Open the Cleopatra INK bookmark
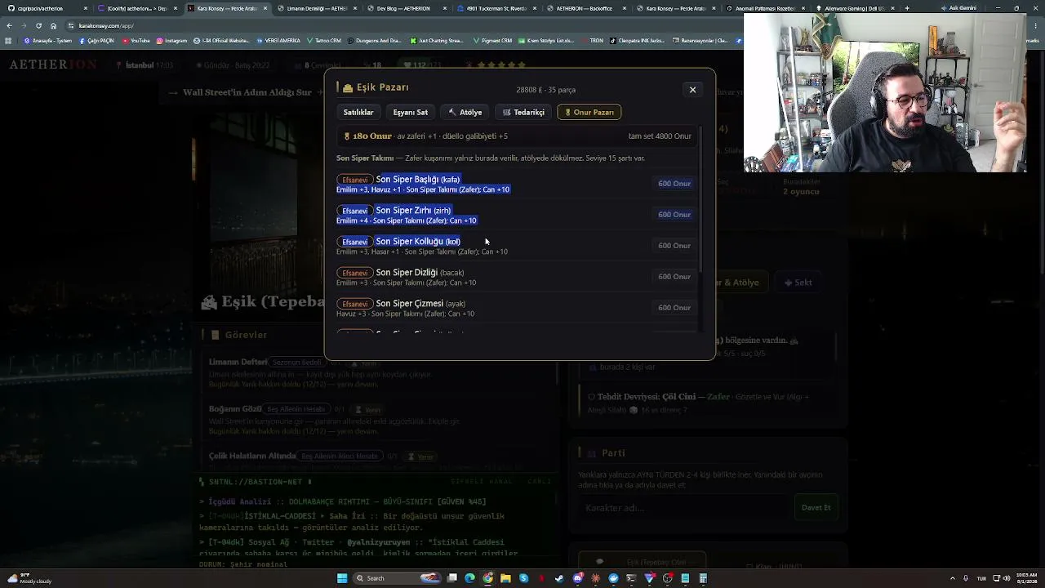 (637, 40)
